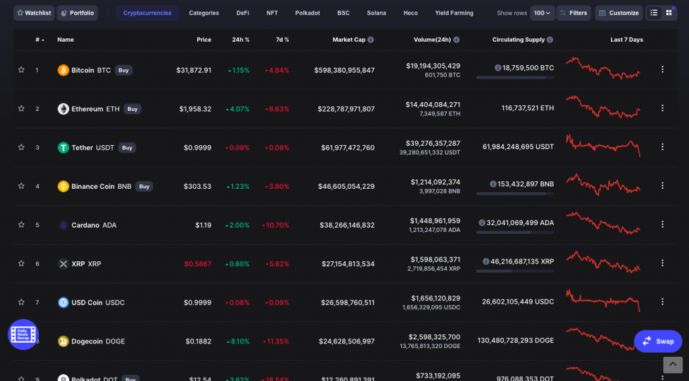The height and width of the screenshot is (381, 689).
Task: Open Binance Coin row three-dot menu
Action: (x=663, y=185)
